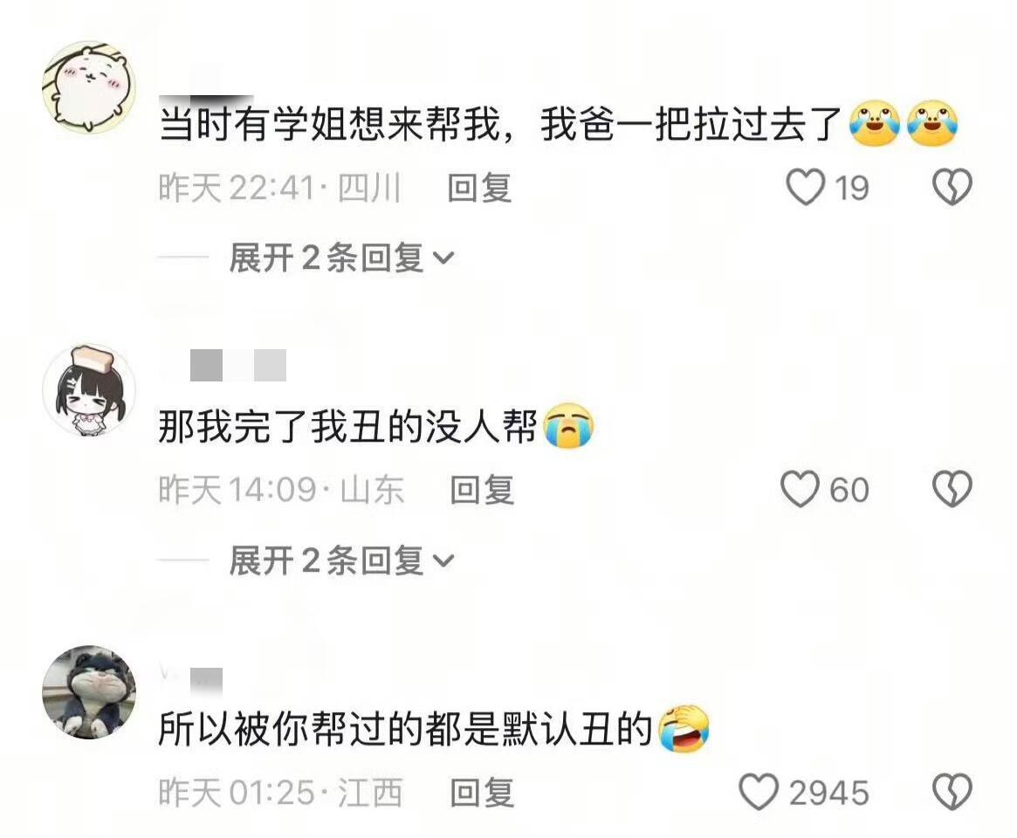Like the Sichuan comment with 19 likes
1017x838 pixels.
(806, 188)
